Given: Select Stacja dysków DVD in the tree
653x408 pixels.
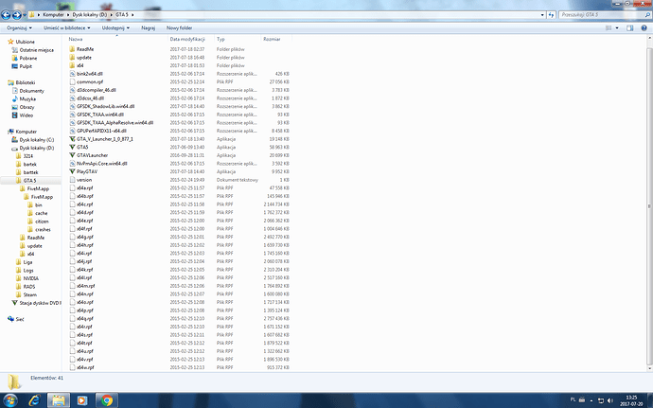Looking at the screenshot, I should (40, 303).
